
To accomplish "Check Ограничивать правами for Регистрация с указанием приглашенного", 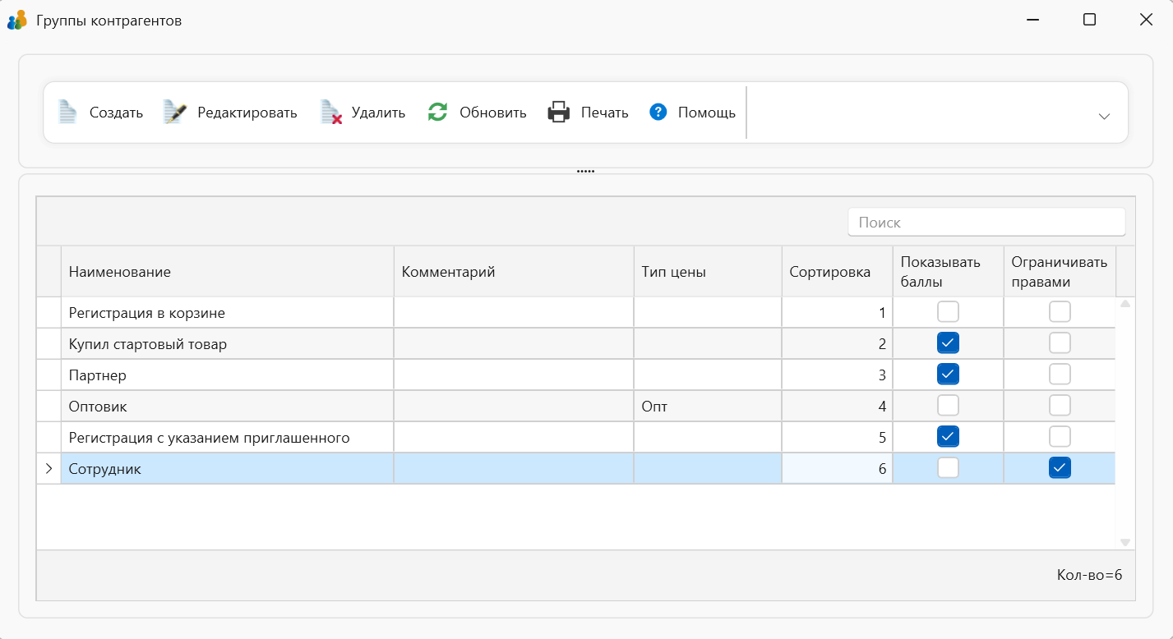I will point(1060,437).
